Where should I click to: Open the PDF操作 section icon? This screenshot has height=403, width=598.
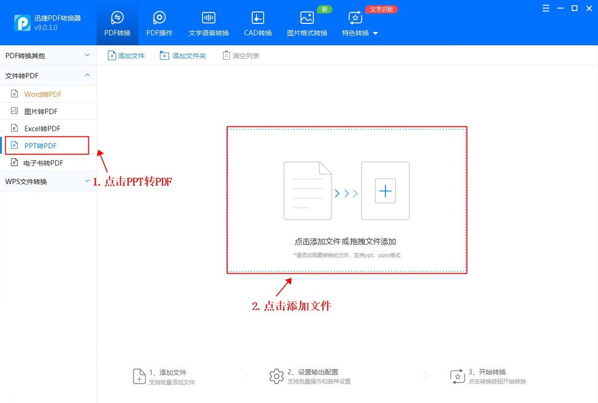coord(159,17)
